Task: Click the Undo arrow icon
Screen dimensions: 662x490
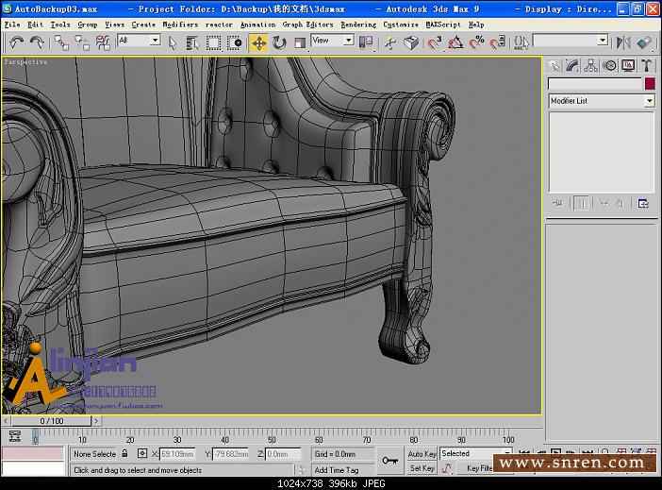Action: tap(16, 42)
